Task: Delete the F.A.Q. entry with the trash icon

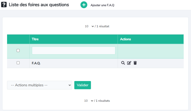Action: click(x=135, y=63)
